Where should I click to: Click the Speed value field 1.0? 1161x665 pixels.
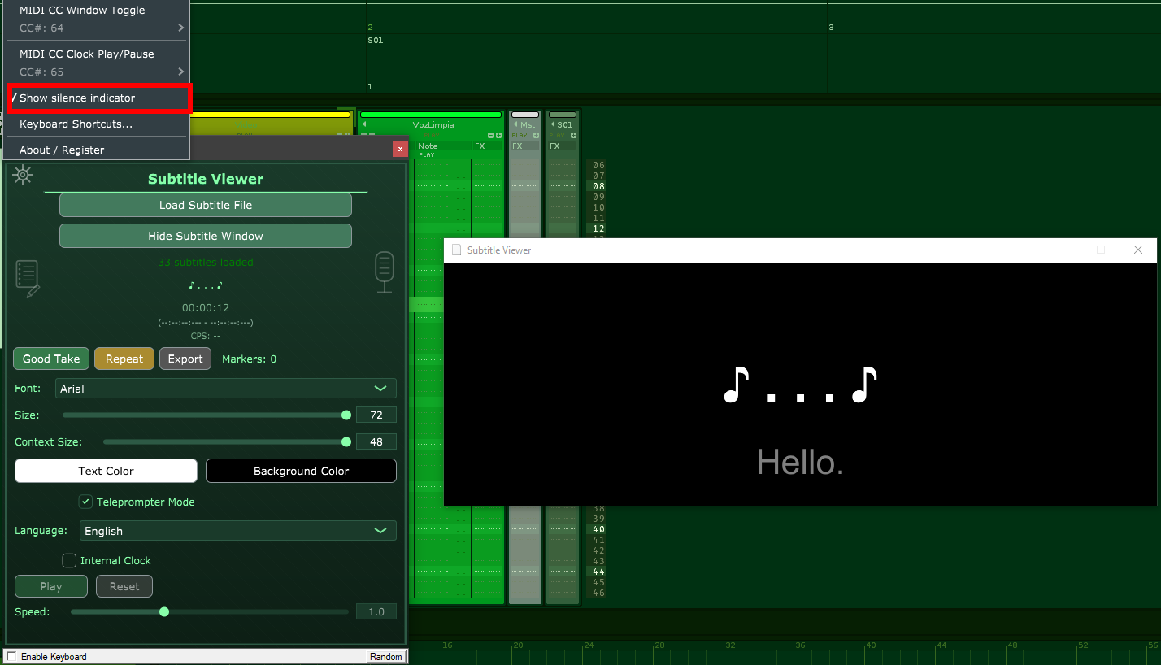[x=376, y=611]
